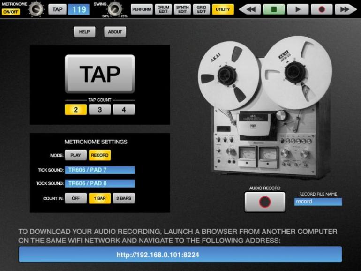Open the Synth Edit tab
Viewport: 361px width, 271px height.
click(182, 9)
